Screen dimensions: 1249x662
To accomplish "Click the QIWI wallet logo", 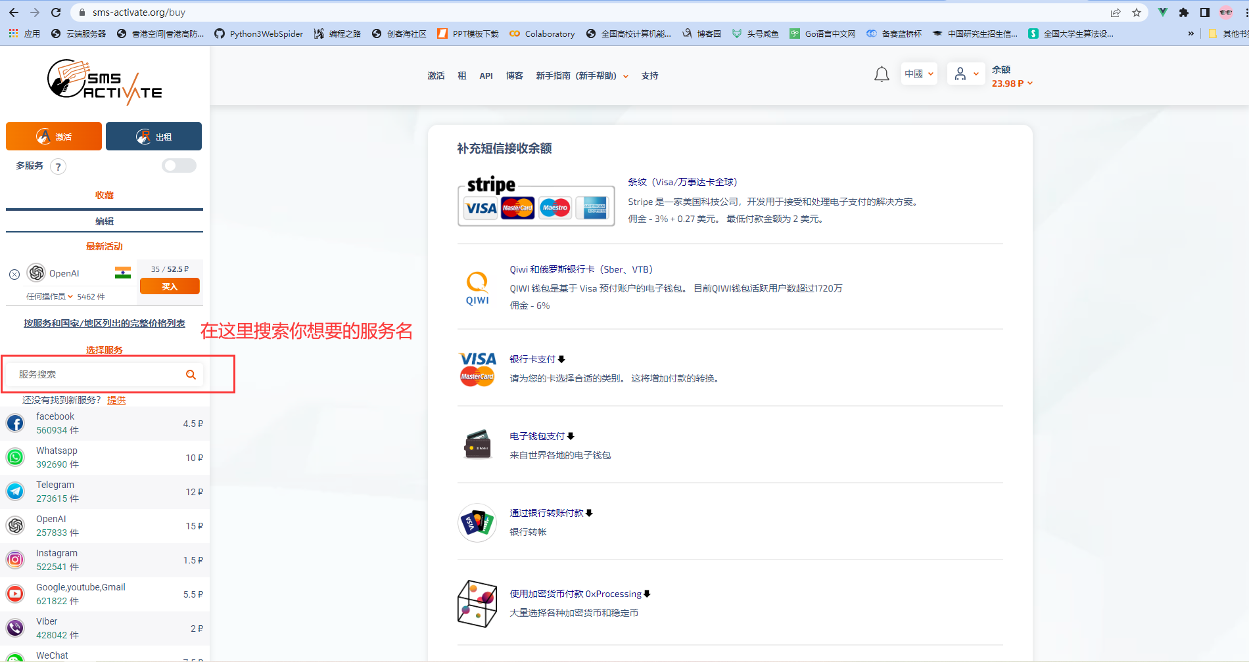I will (477, 288).
